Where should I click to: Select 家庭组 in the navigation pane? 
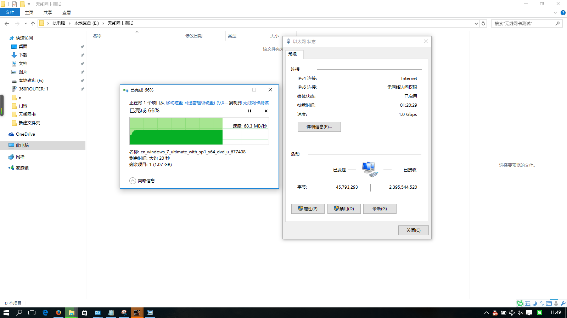coord(22,168)
